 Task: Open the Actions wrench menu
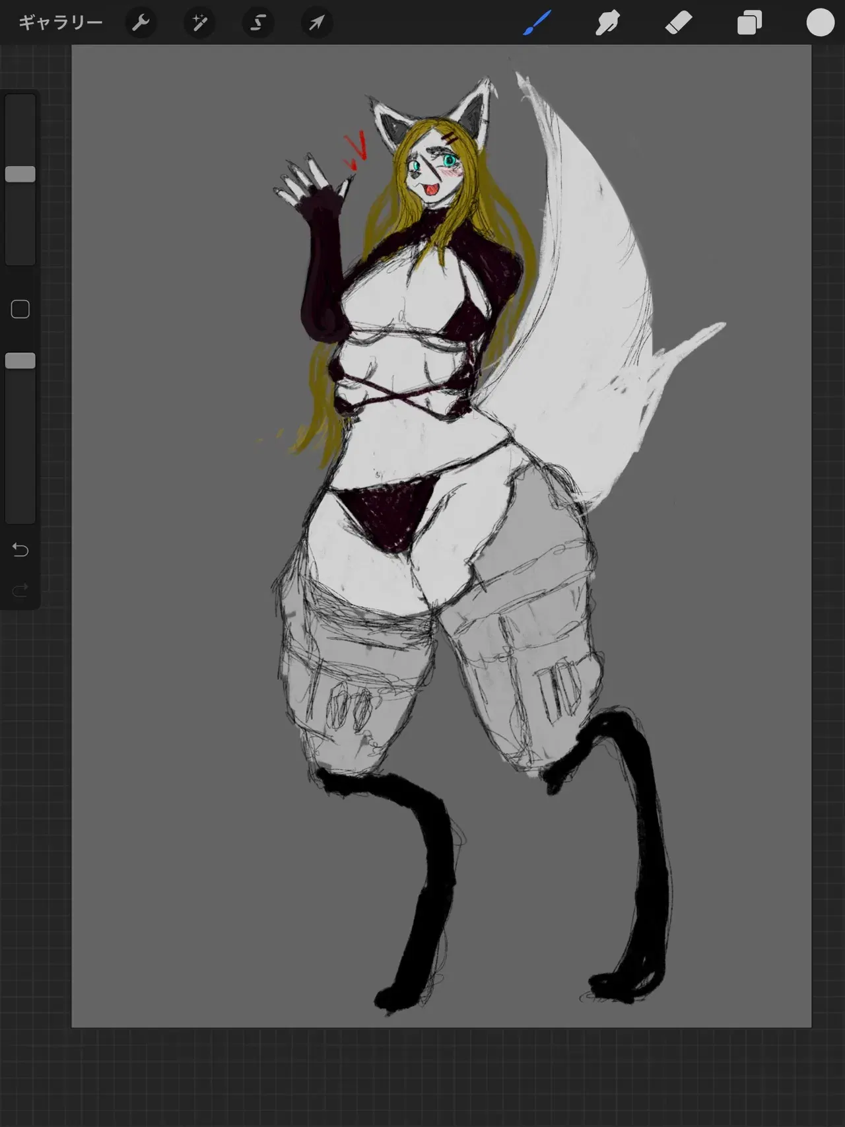point(140,23)
